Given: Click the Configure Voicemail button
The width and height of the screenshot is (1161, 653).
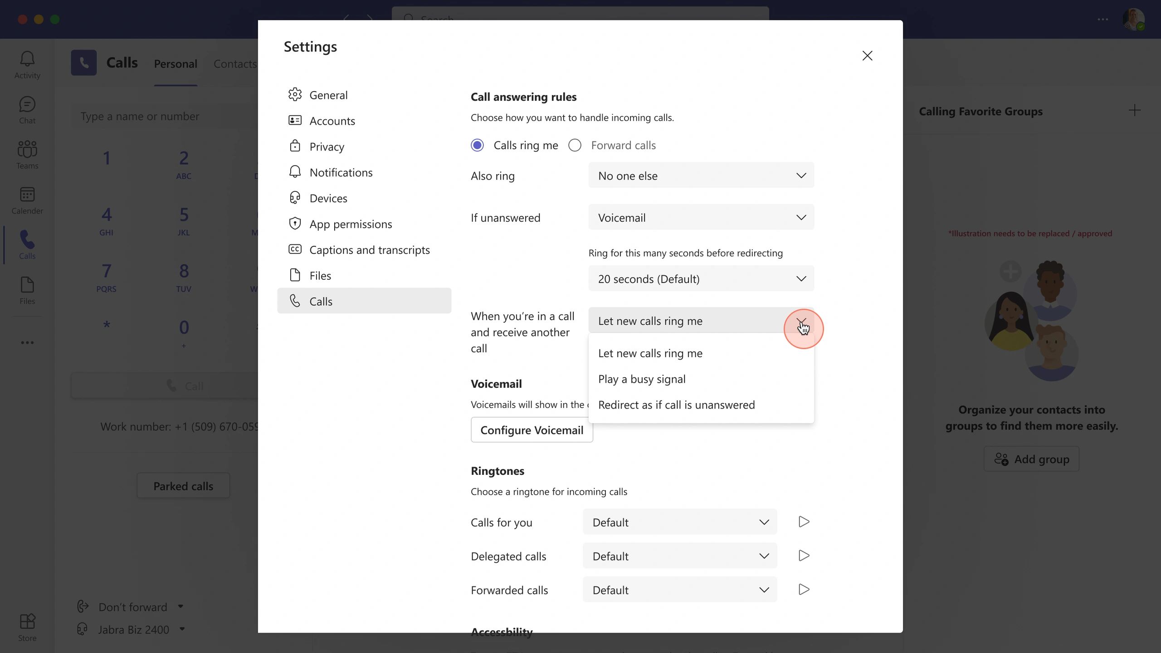Looking at the screenshot, I should (532, 429).
